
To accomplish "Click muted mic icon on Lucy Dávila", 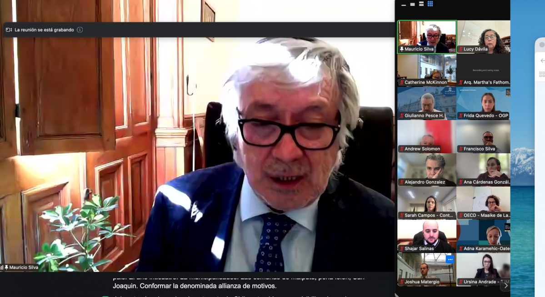I will tap(460, 49).
